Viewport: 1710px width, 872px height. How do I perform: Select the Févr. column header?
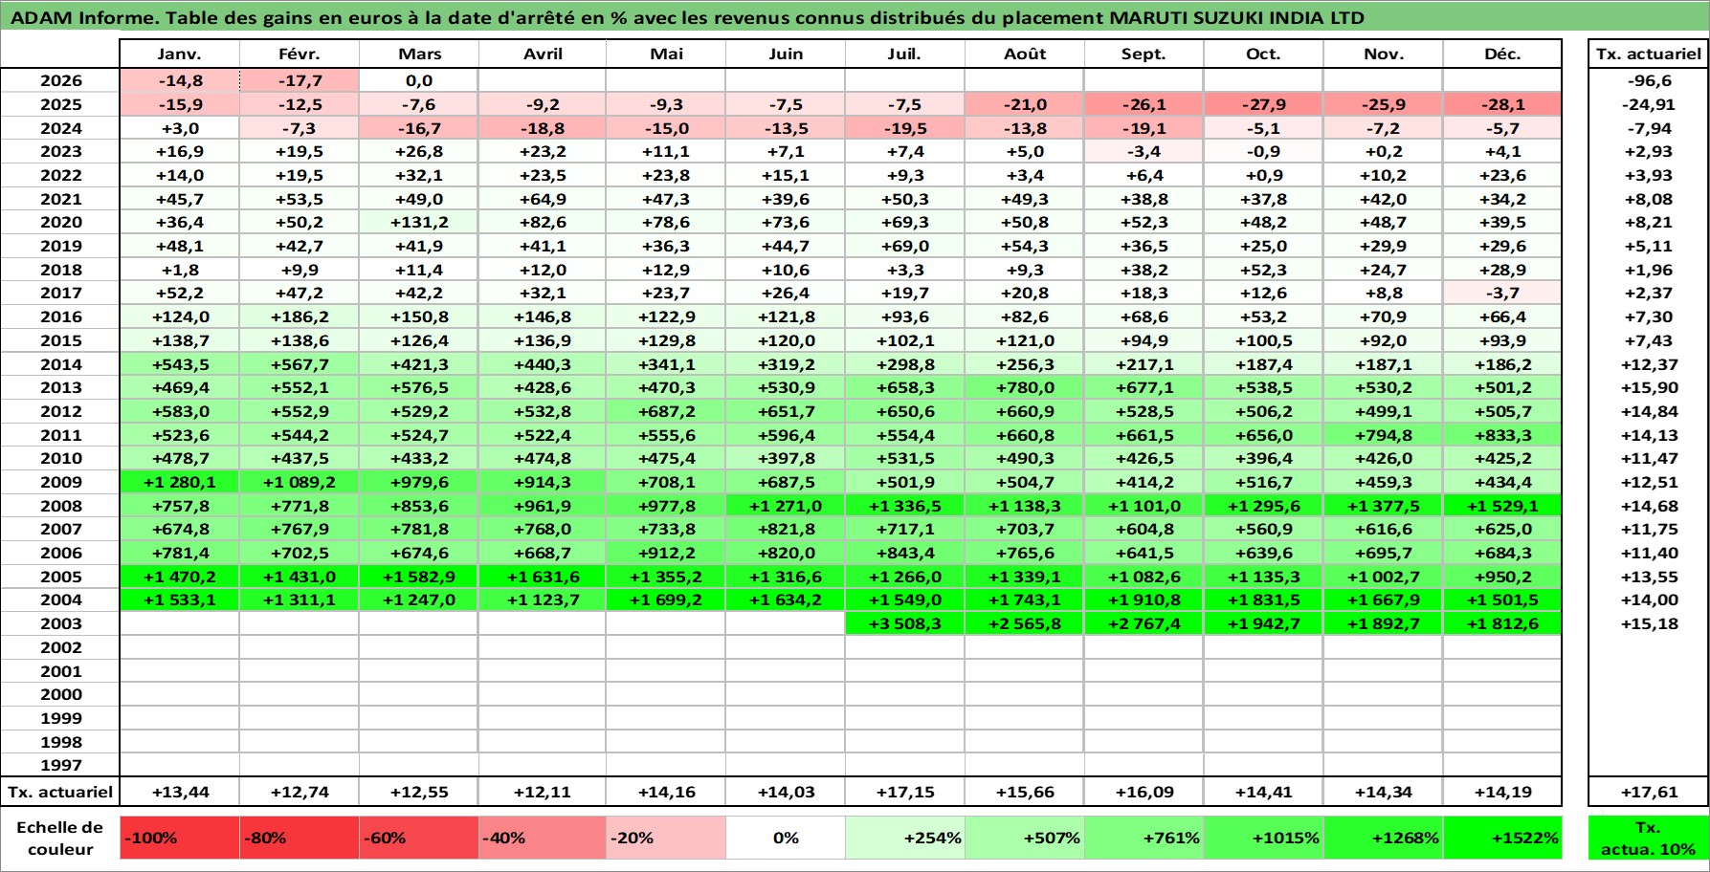(x=300, y=54)
